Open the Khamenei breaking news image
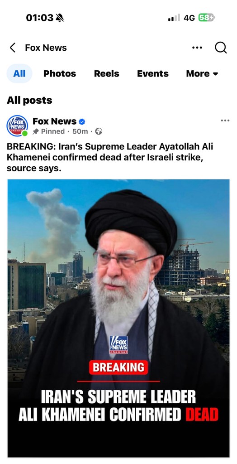 pyautogui.click(x=118, y=318)
